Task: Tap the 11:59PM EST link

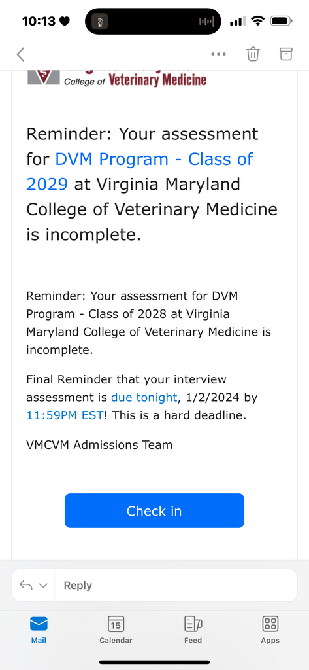Action: 65,415
